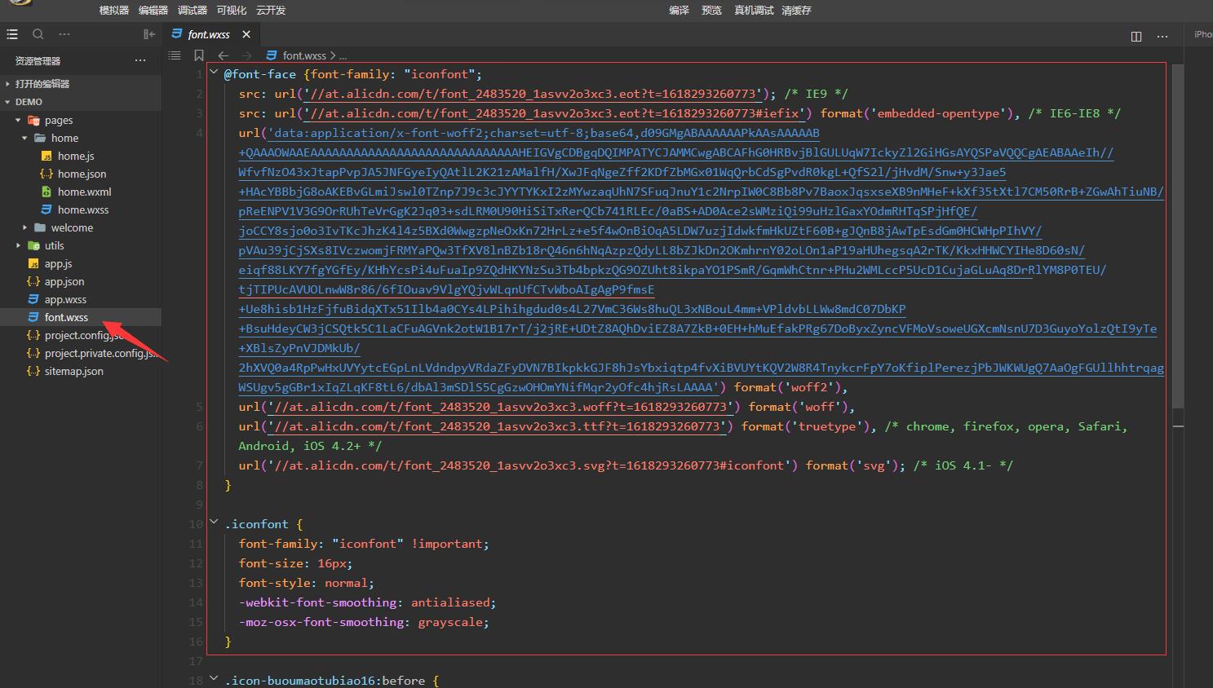The height and width of the screenshot is (688, 1213).
Task: Open the 调试器 menu
Action: [193, 11]
